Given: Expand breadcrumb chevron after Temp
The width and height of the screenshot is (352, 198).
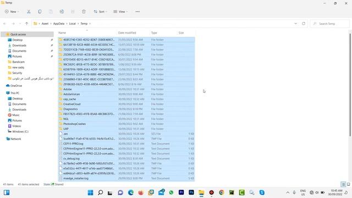Looking at the screenshot, I should pos(90,24).
